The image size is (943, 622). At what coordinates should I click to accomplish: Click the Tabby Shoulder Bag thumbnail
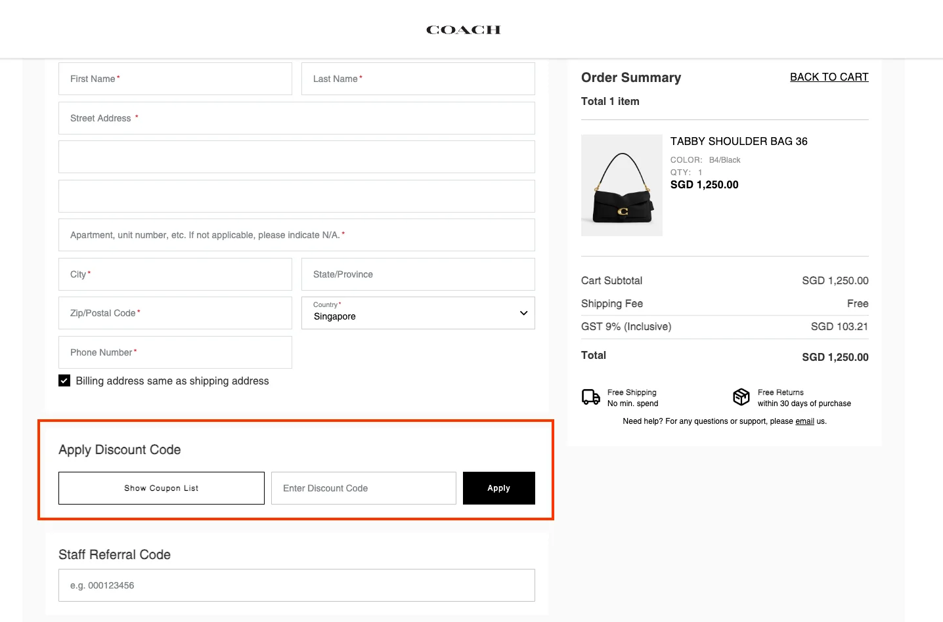(622, 185)
